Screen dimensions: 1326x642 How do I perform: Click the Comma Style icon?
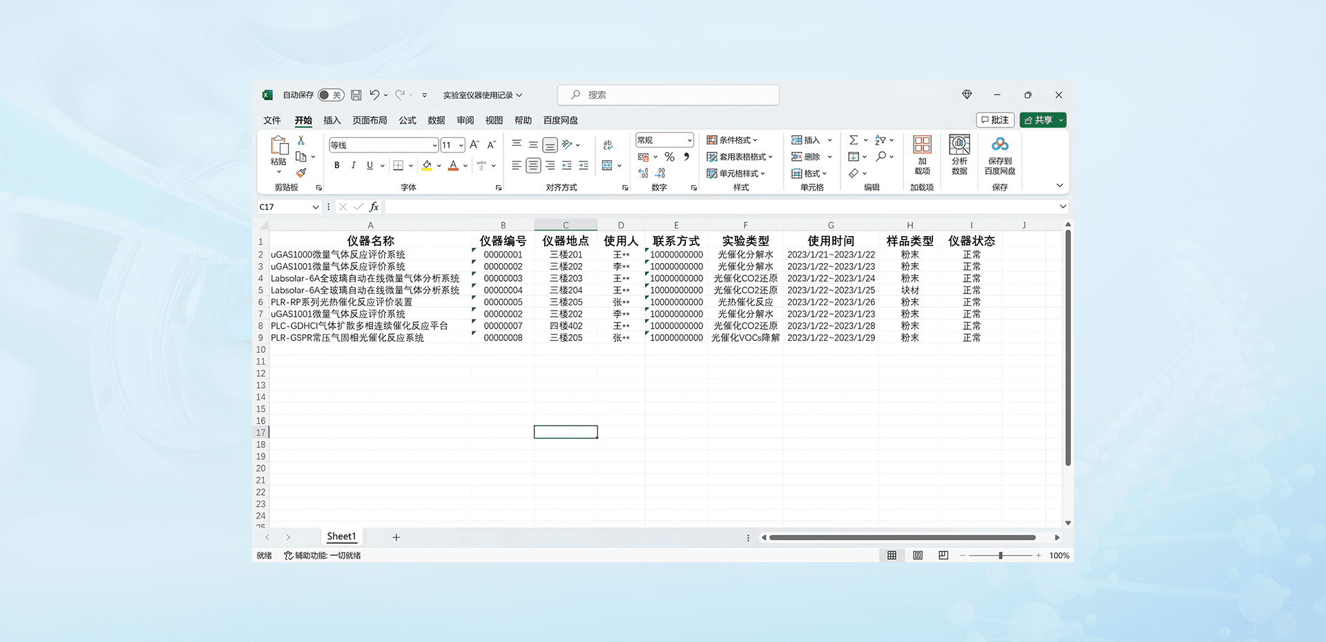click(686, 157)
